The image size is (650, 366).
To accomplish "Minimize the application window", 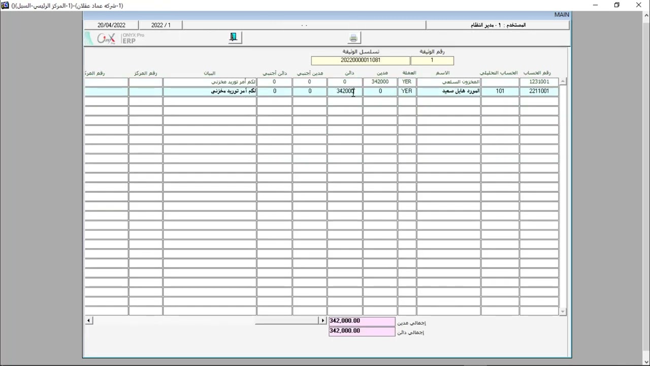I will [595, 5].
